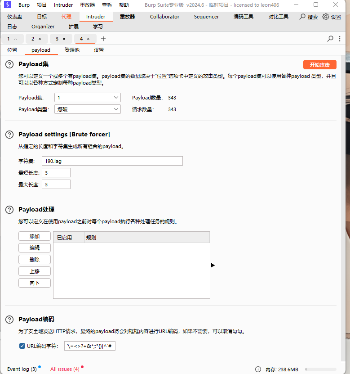The image size is (350, 374).
Task: Click the 向下 button
Action: pyautogui.click(x=35, y=283)
